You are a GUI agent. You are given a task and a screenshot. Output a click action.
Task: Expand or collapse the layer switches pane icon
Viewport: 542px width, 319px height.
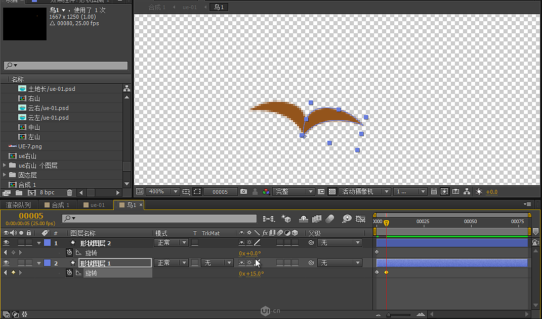(x=6, y=314)
